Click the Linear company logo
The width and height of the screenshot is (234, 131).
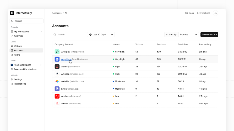point(57,89)
